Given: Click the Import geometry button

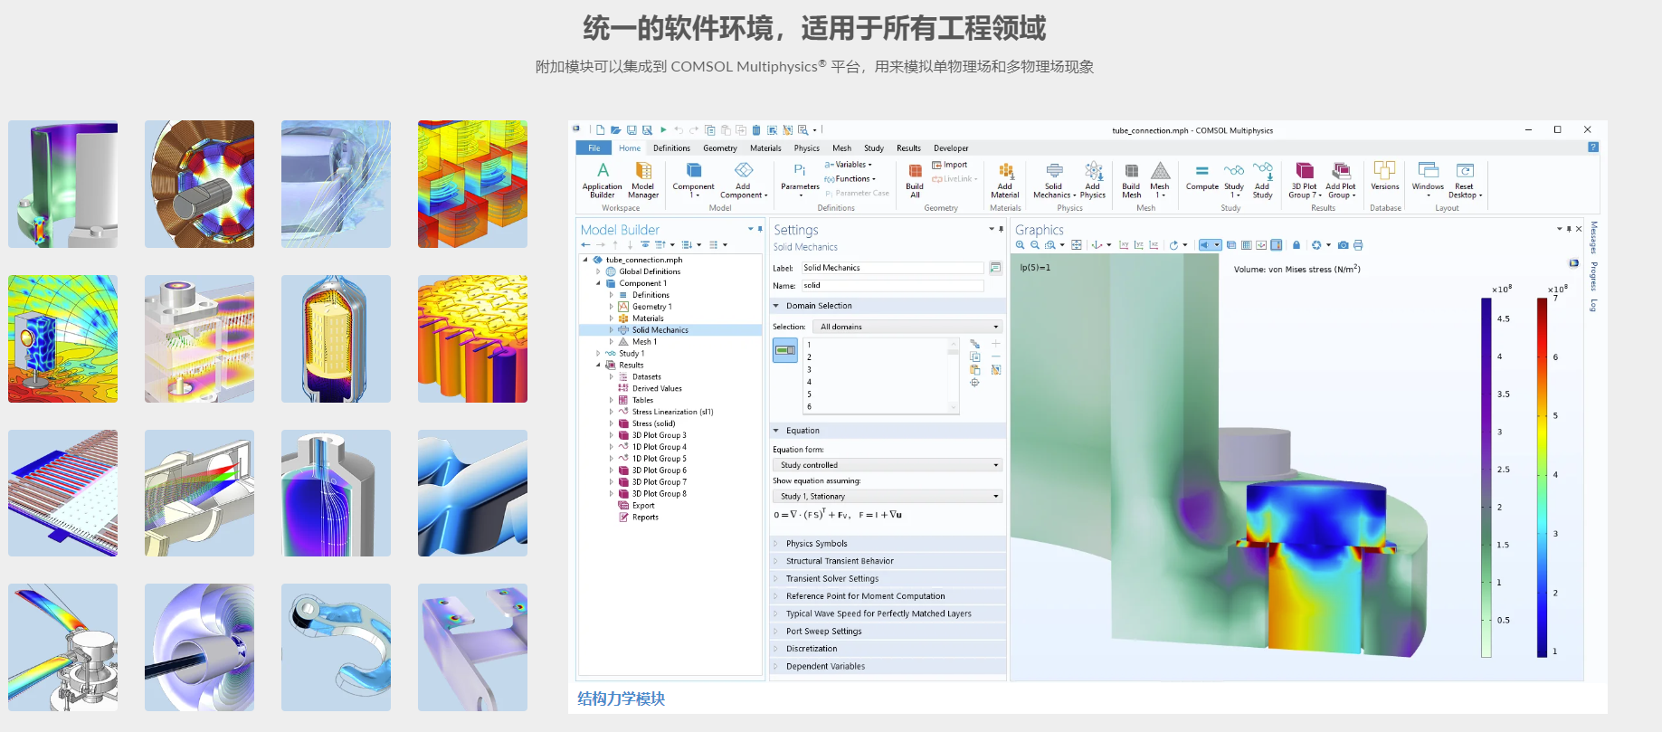Looking at the screenshot, I should (950, 165).
